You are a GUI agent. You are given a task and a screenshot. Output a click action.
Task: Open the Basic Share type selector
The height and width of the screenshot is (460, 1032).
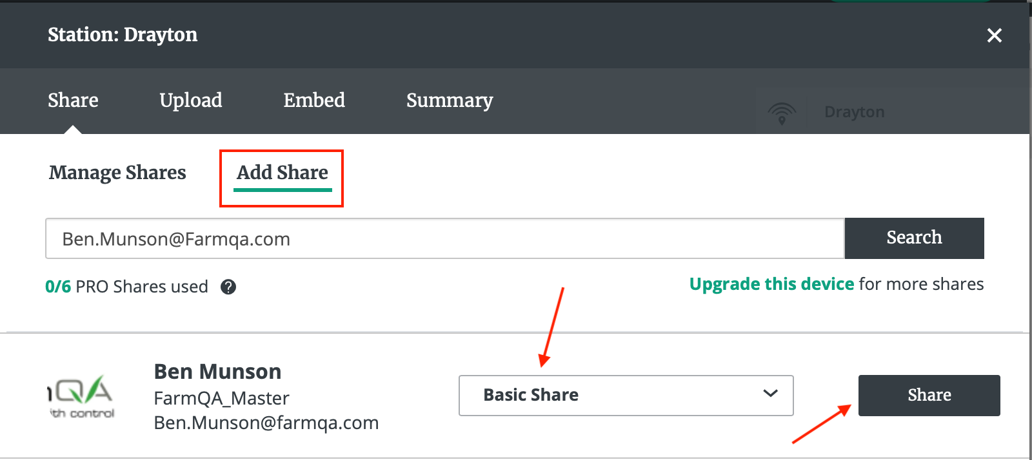626,396
